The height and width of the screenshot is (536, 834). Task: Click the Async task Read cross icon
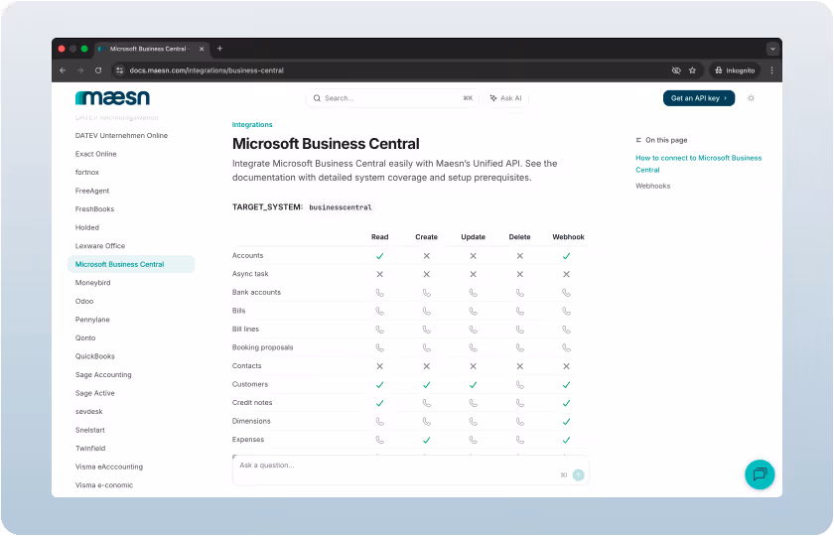[x=379, y=274]
